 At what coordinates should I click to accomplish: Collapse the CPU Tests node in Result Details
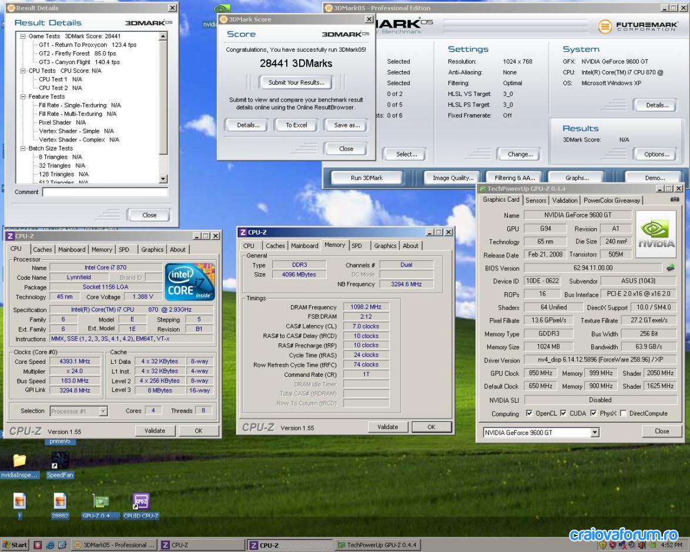pos(23,71)
